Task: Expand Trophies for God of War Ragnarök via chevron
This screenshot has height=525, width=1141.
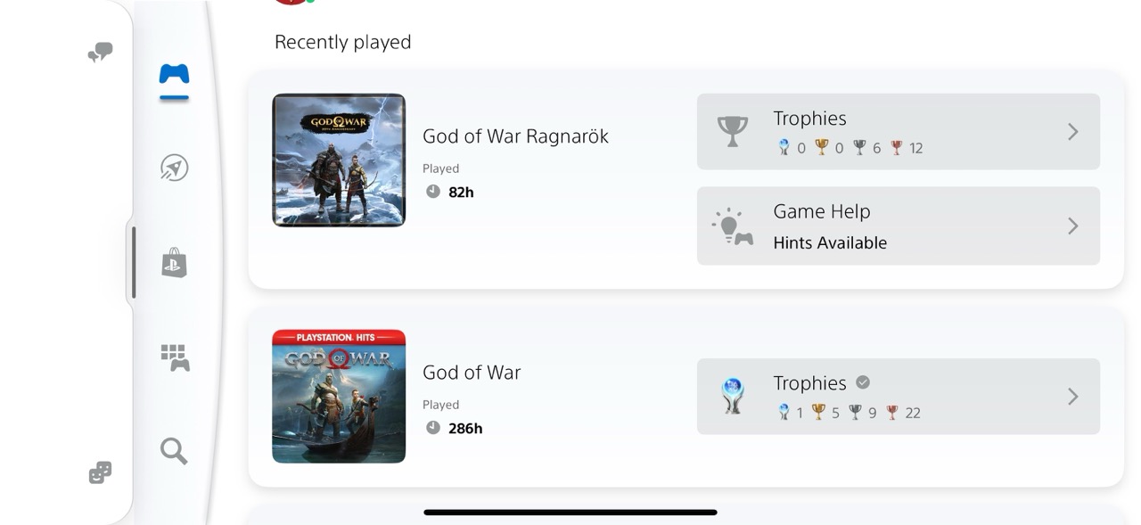Action: tap(1072, 131)
